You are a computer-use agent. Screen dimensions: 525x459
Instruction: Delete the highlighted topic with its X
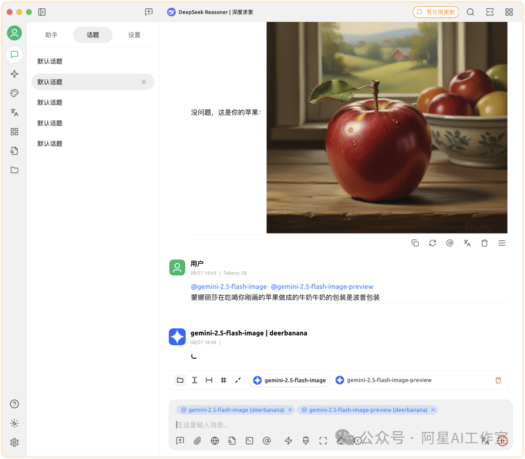point(143,82)
